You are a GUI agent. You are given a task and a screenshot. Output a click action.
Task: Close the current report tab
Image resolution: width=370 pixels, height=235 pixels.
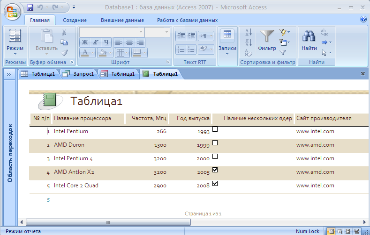363,74
